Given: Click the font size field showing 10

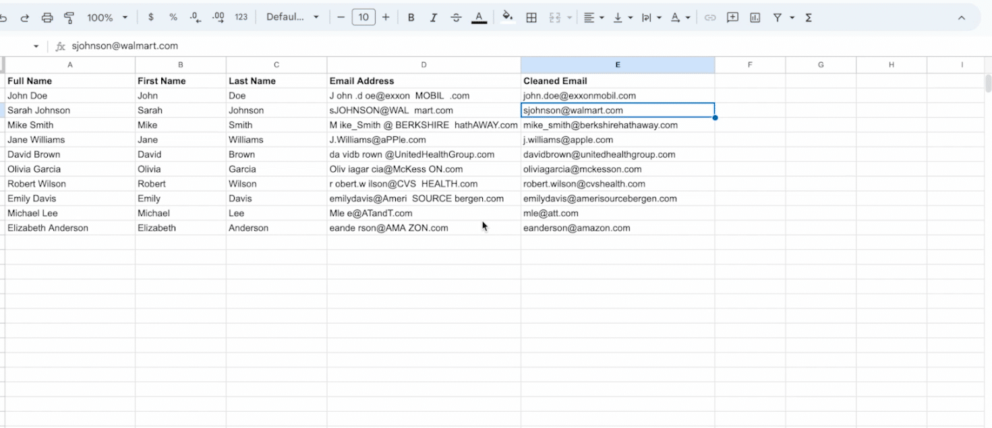Looking at the screenshot, I should (x=363, y=18).
